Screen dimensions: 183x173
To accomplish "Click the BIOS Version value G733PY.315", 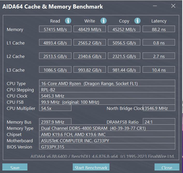I will point(107,146).
